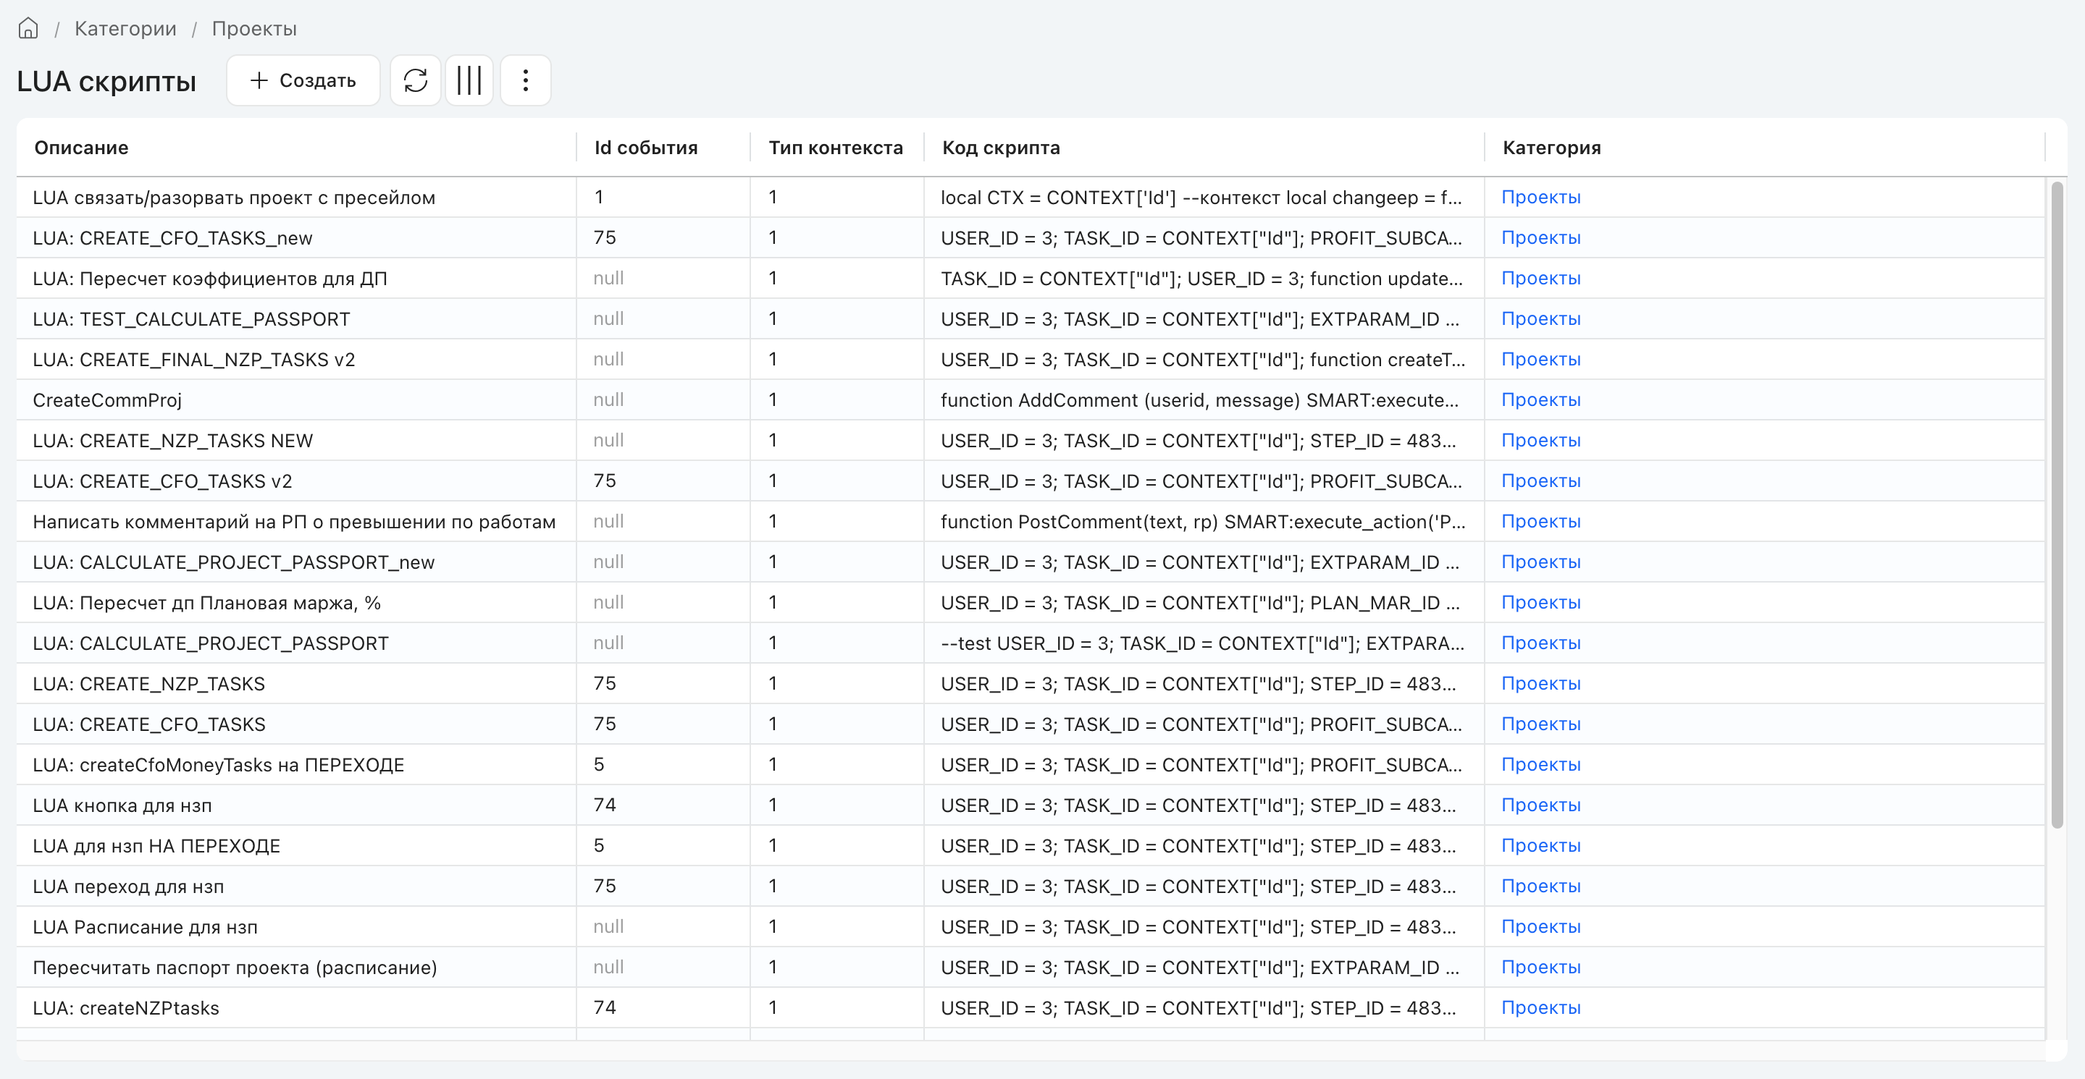Open the Категории breadcrumb
2085x1079 pixels.
click(x=125, y=28)
